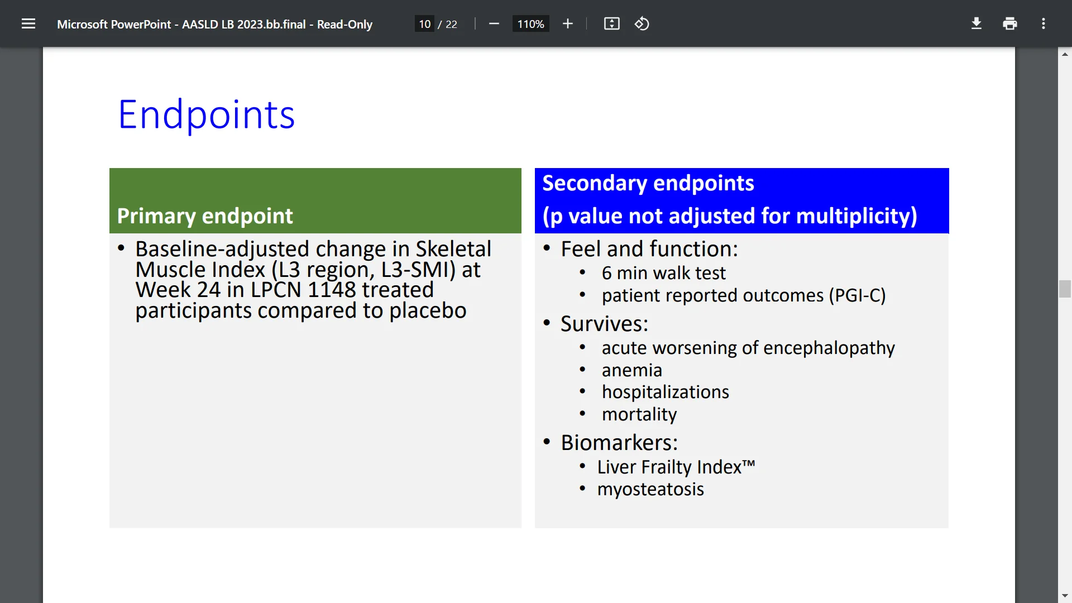The image size is (1072, 603).
Task: Open the three-dot more actions menu
Action: coord(1043,24)
